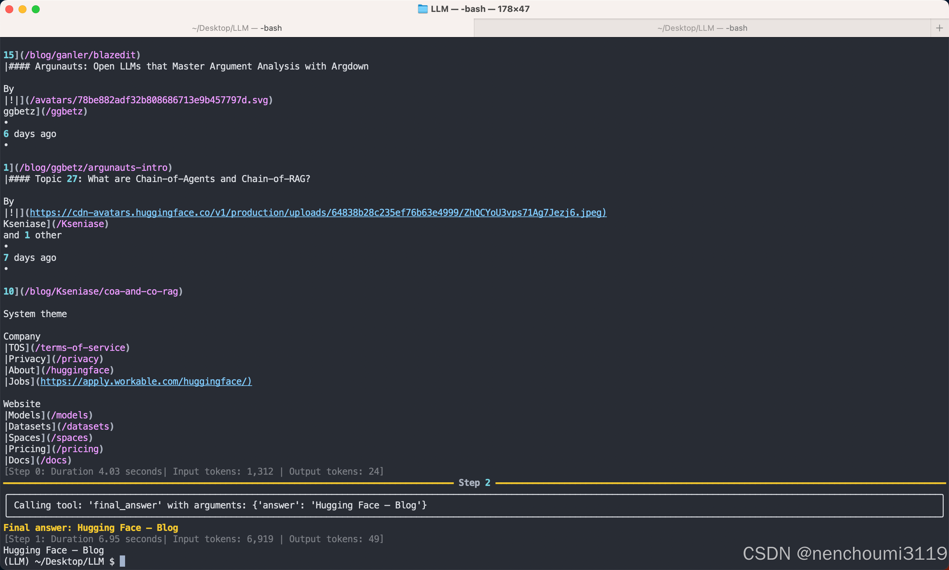The height and width of the screenshot is (570, 949).
Task: Click the terminal cursor at prompt
Action: pos(122,561)
